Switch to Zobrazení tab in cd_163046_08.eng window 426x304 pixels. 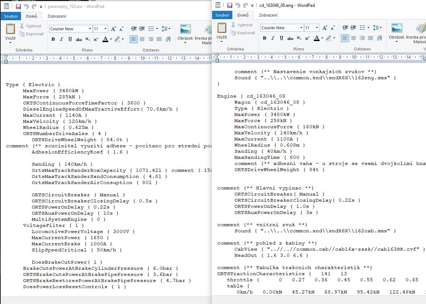pyautogui.click(x=268, y=15)
